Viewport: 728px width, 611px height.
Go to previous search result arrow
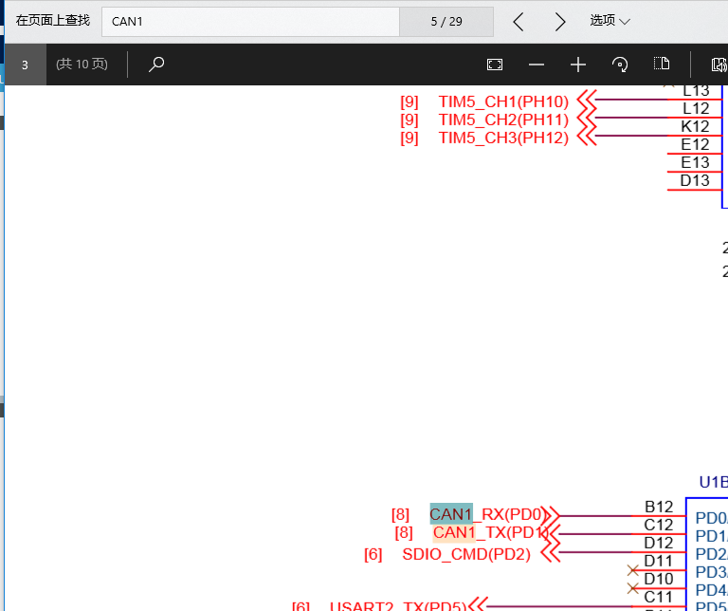519,22
